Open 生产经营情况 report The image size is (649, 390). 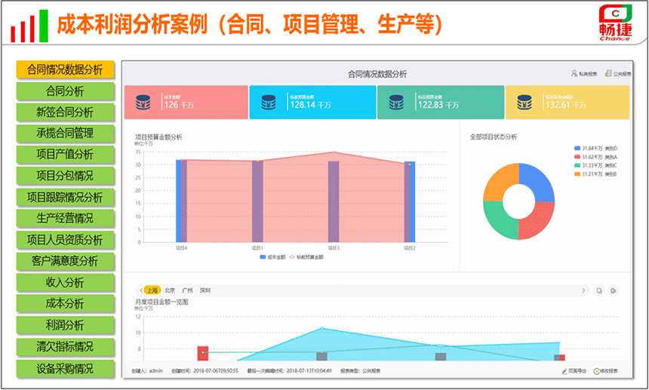[65, 218]
